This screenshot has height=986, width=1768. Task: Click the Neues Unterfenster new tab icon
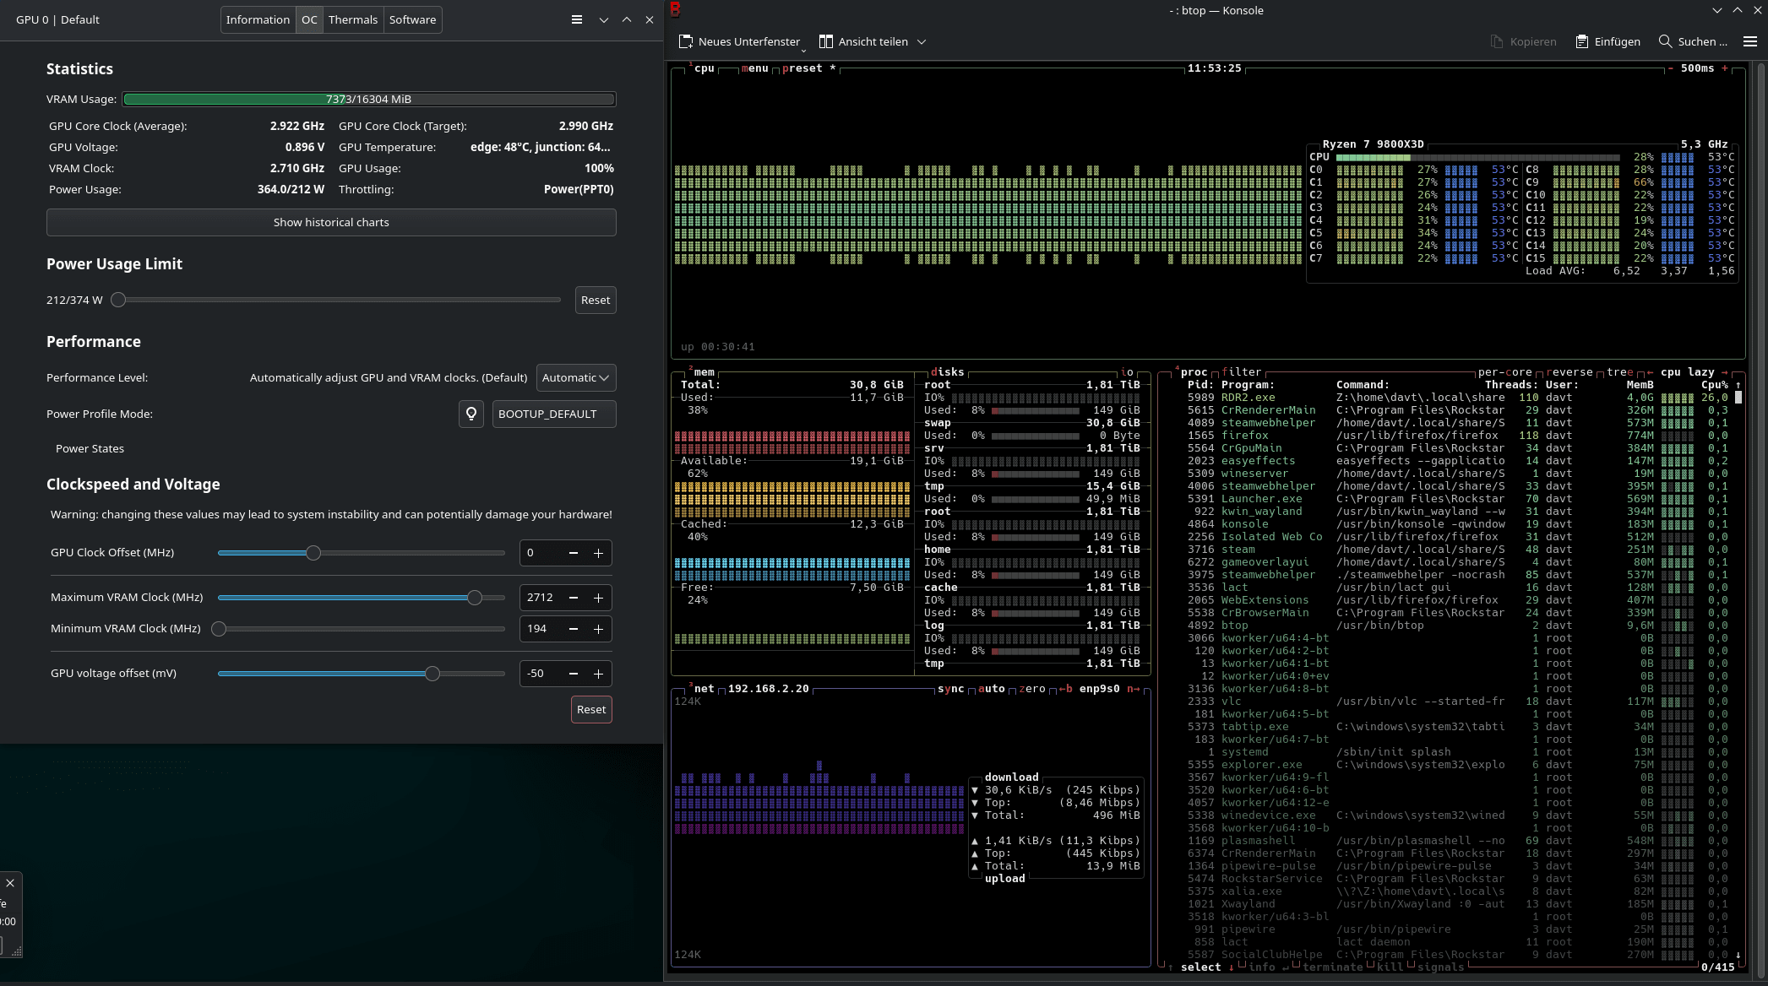click(x=687, y=41)
